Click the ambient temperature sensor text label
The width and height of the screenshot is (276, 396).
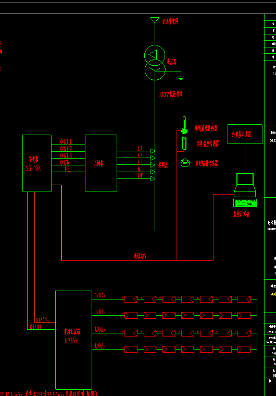(206, 128)
